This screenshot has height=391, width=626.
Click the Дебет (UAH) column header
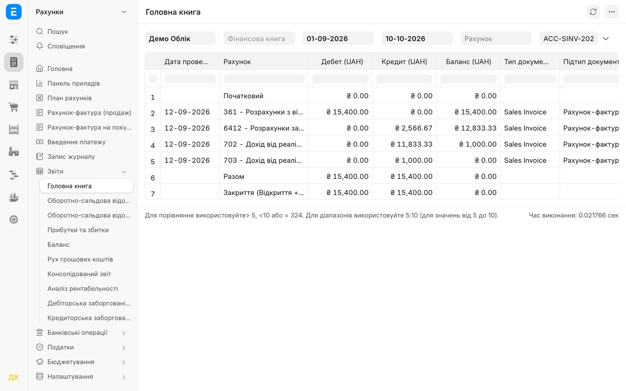[340, 62]
